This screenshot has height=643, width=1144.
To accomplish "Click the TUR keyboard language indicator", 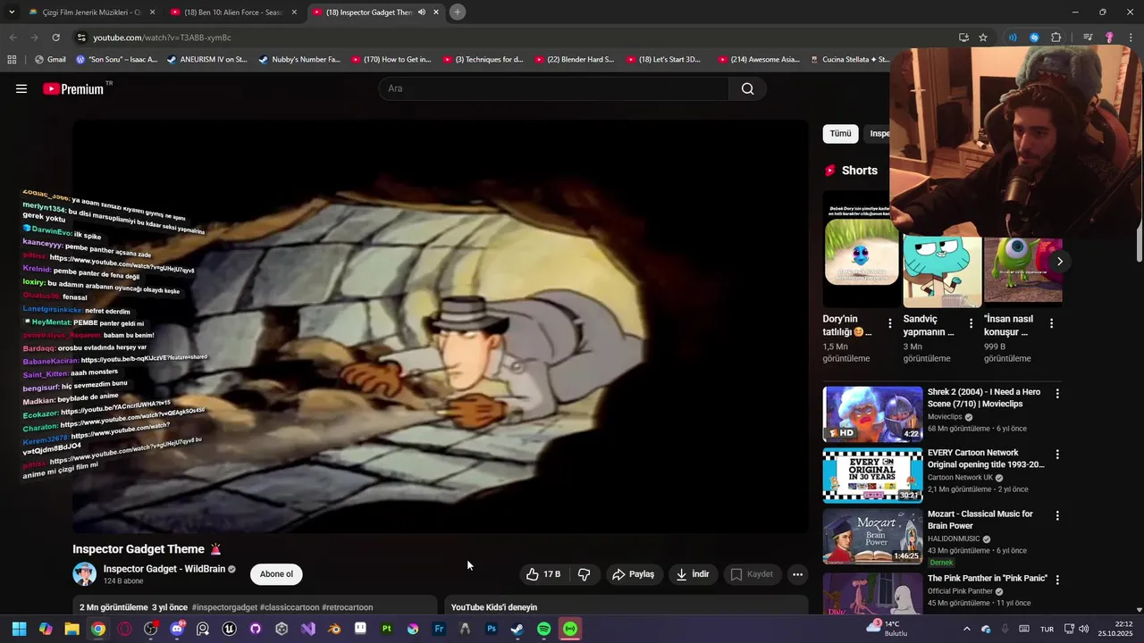I will [1047, 629].
